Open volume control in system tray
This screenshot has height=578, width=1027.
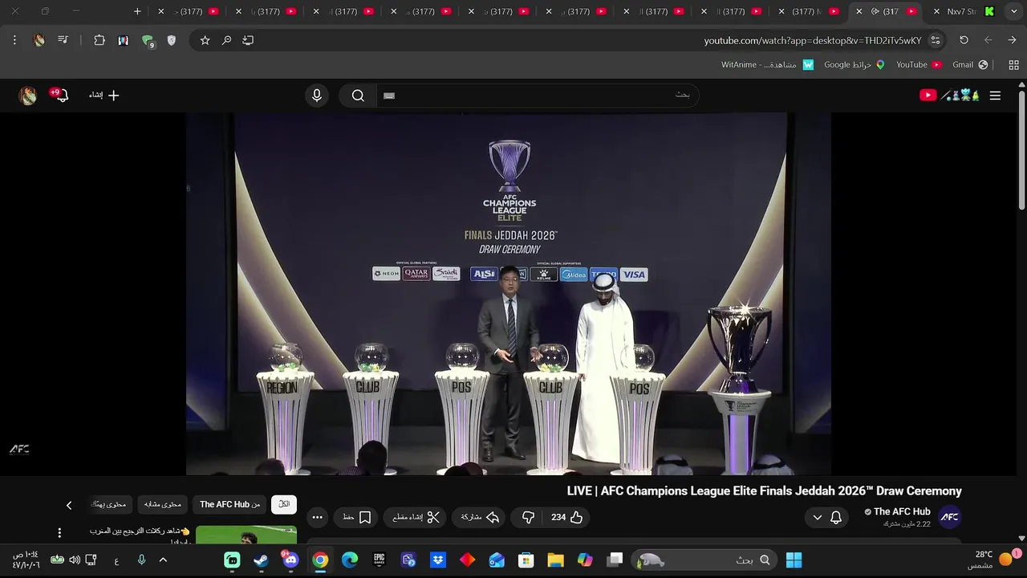(x=74, y=560)
